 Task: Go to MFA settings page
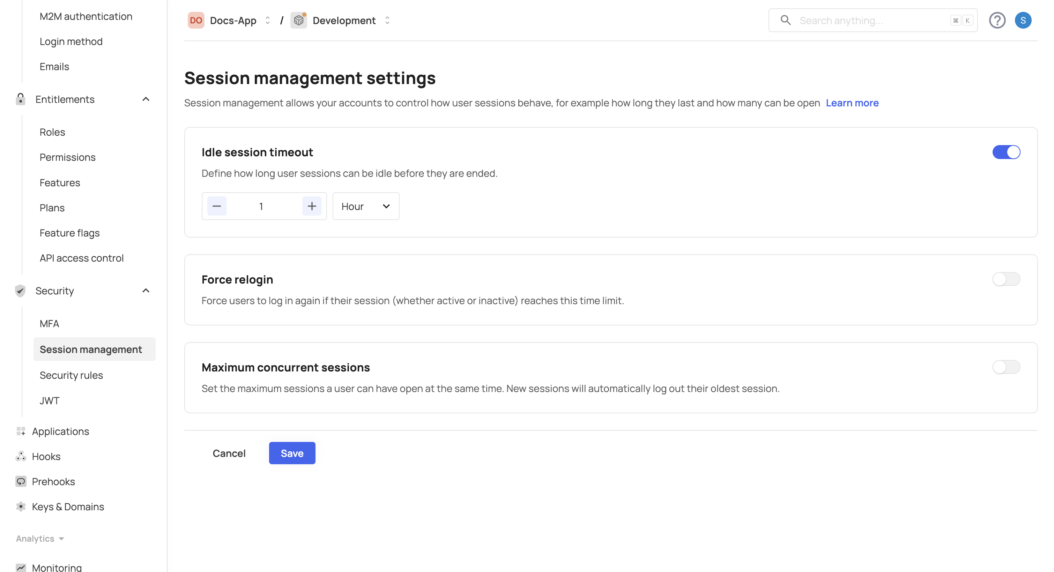click(x=49, y=323)
